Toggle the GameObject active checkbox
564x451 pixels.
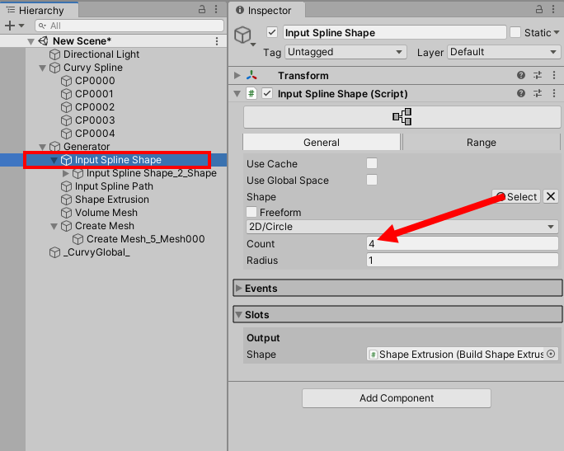pos(272,32)
